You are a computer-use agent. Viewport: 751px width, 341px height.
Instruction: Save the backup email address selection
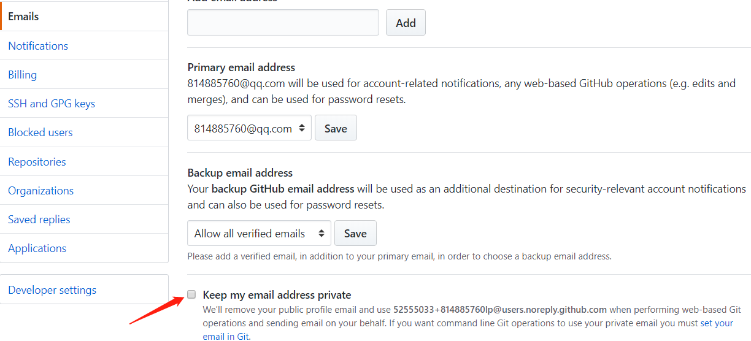coord(355,233)
